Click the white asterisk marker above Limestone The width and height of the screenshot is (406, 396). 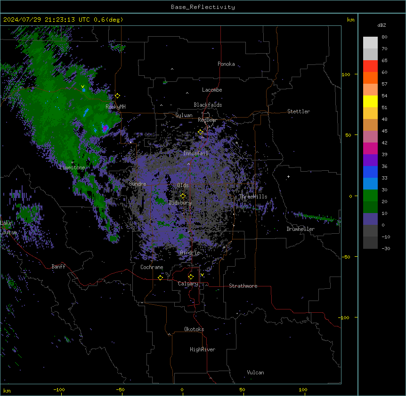[x=72, y=163]
